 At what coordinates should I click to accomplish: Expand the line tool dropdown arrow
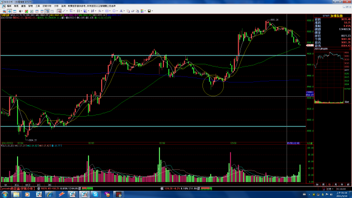click(67, 11)
